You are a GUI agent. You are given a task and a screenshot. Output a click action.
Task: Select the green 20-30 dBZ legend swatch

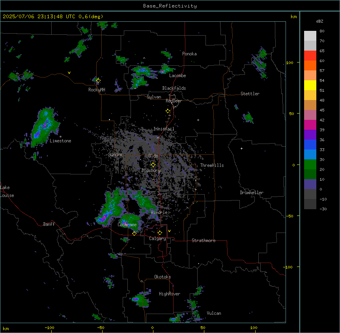pos(310,165)
